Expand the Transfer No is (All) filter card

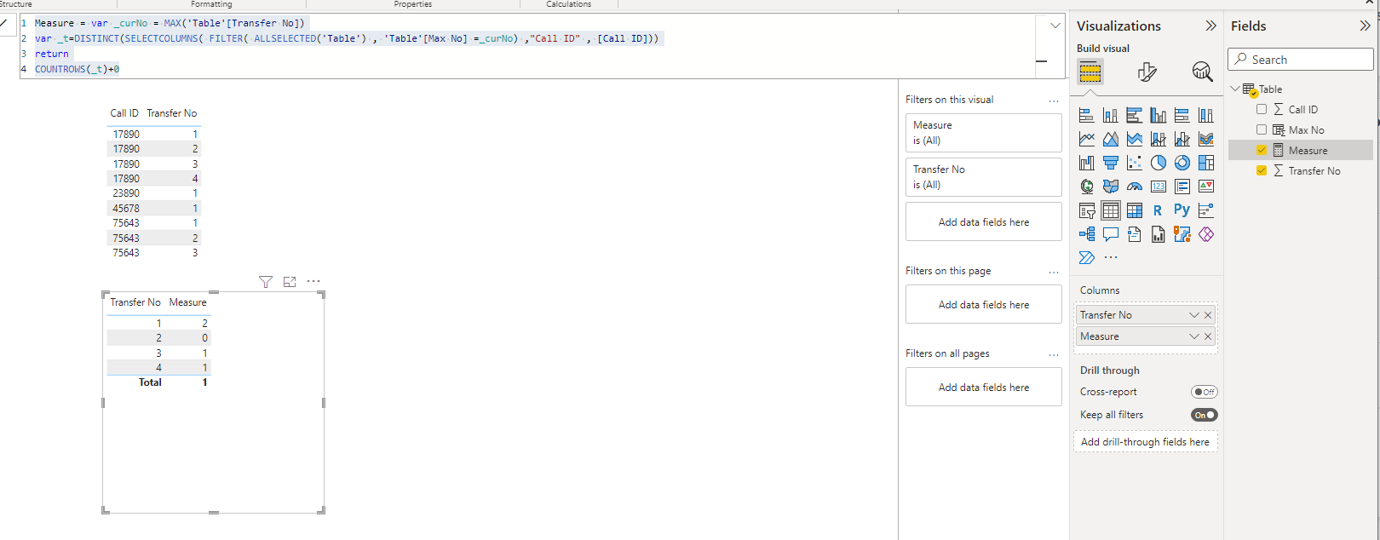pos(984,177)
